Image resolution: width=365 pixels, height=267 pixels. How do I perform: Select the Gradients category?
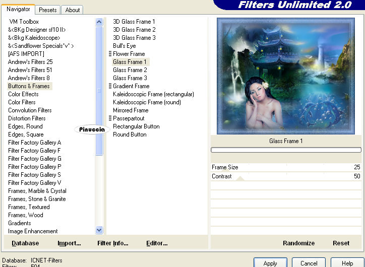20,223
